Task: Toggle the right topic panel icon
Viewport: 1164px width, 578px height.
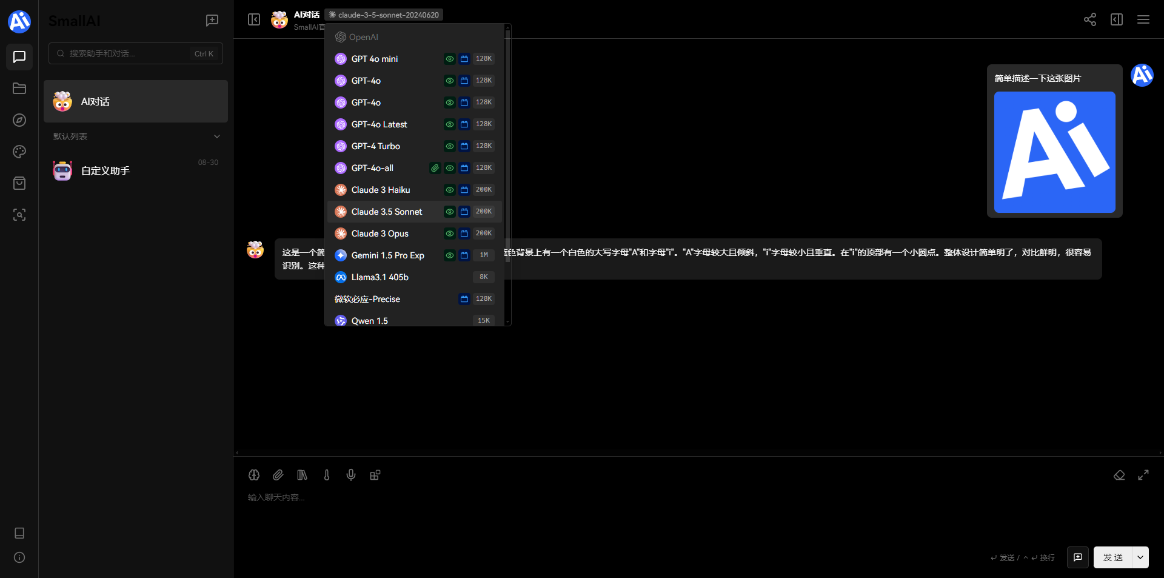Action: (1117, 19)
